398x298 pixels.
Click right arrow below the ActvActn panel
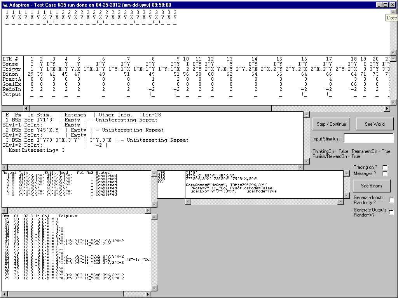[340, 202]
